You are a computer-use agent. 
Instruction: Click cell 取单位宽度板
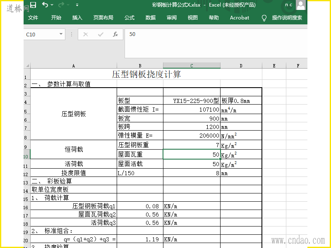pos(74,189)
